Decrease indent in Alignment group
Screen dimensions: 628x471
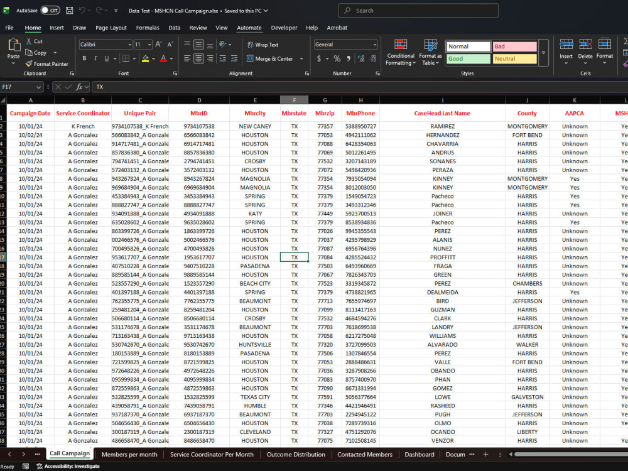point(223,58)
